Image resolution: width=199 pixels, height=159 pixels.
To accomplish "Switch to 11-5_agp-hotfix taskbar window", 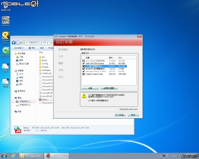I will tap(31, 156).
